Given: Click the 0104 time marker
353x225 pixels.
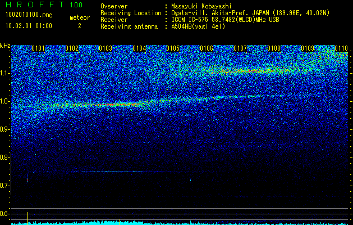Looking at the screenshot, I should 139,48.
